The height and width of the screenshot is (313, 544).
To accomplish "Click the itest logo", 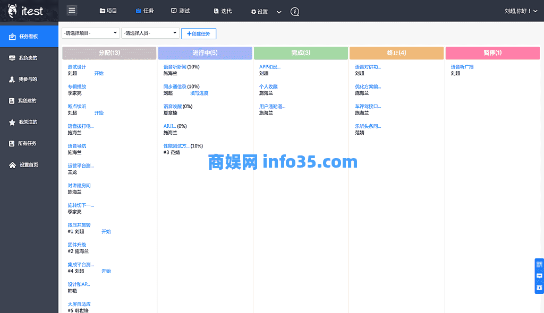I will pyautogui.click(x=25, y=11).
